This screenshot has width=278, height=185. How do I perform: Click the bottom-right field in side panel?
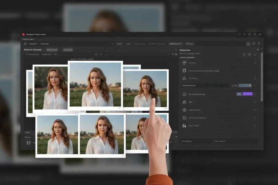click(x=236, y=141)
